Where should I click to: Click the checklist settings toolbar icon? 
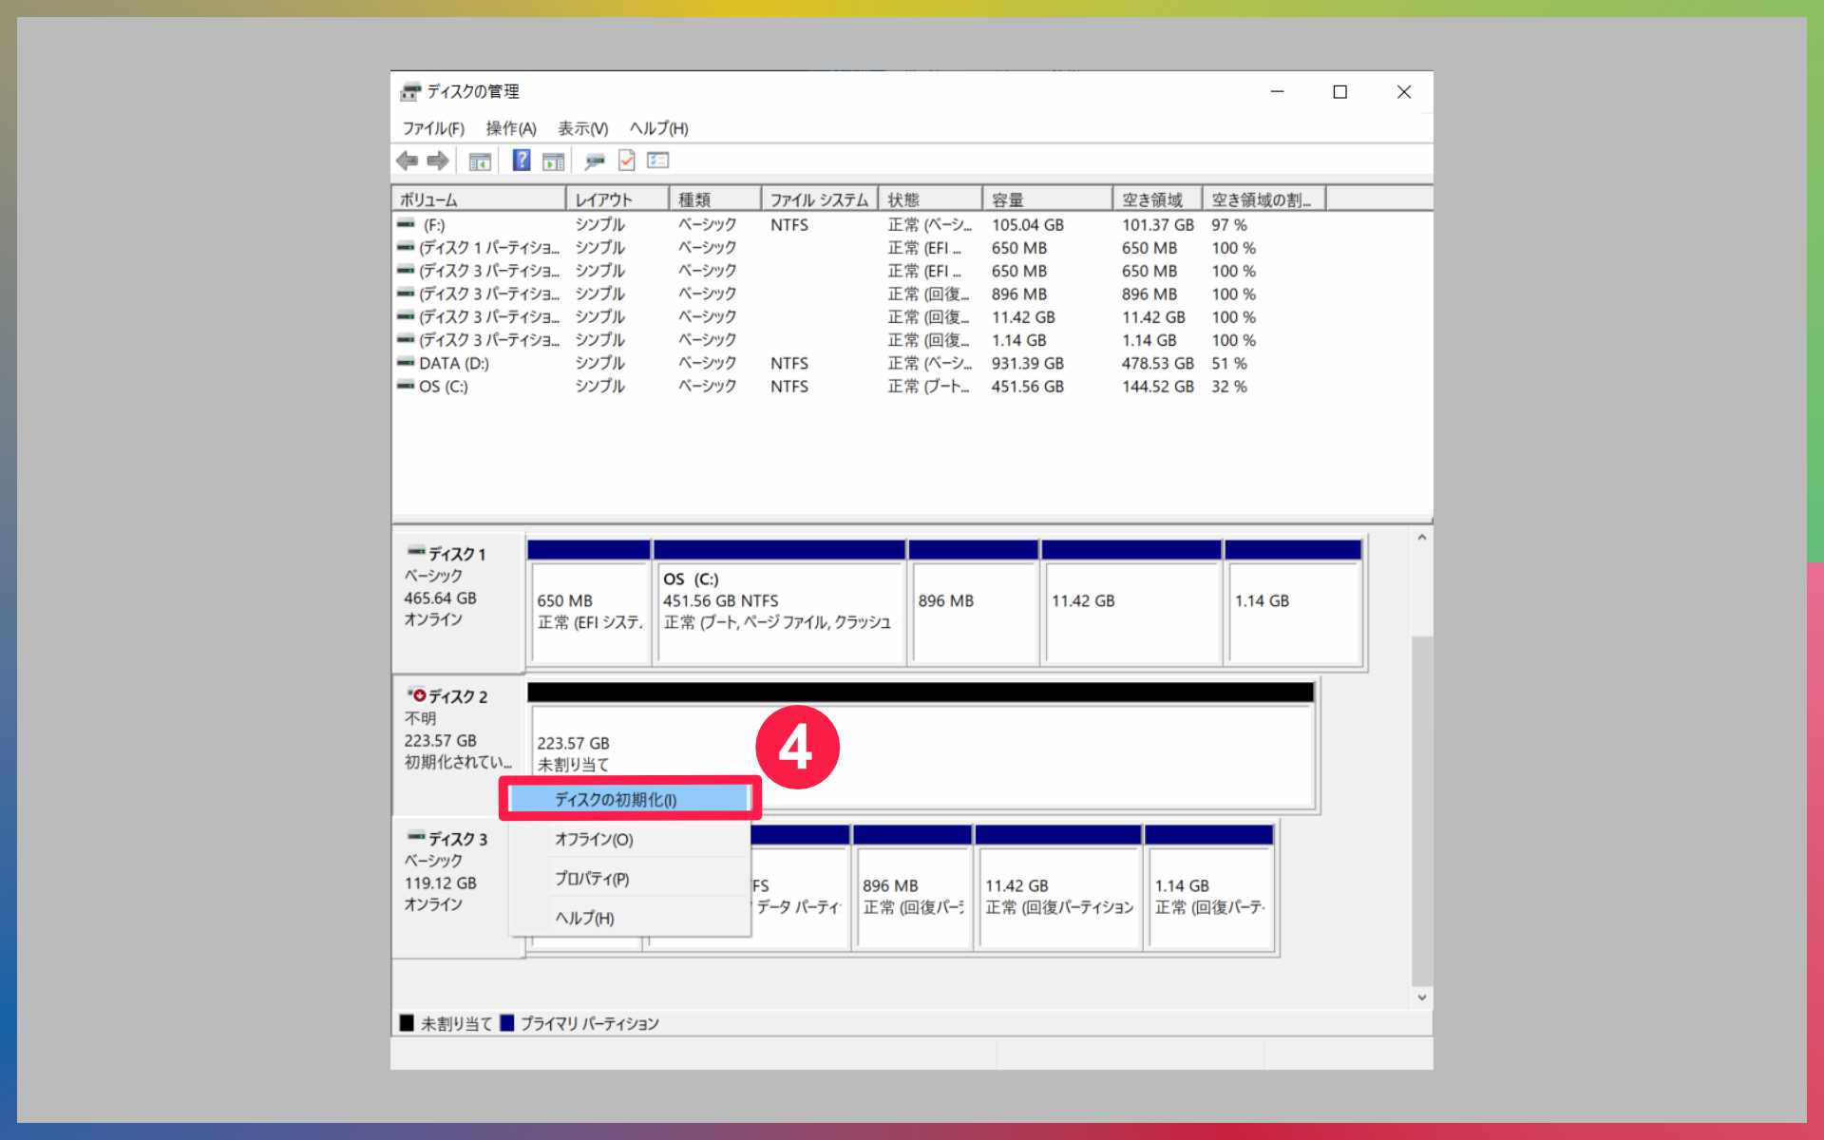point(658,161)
